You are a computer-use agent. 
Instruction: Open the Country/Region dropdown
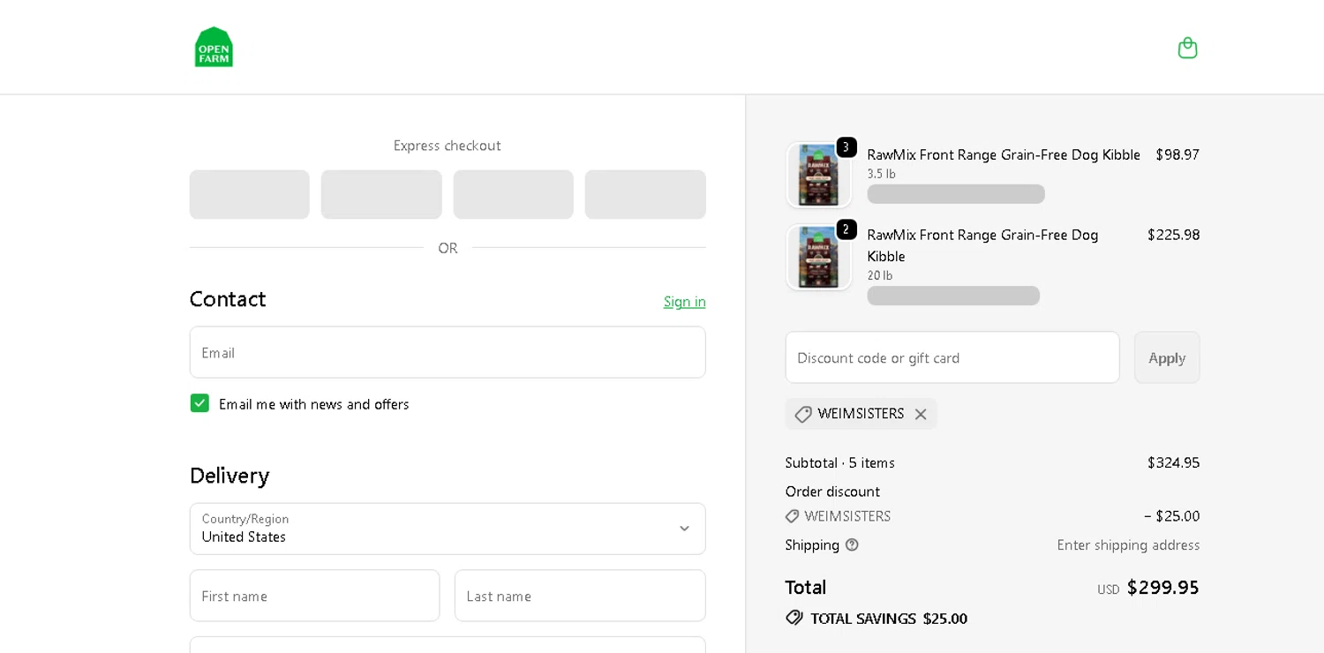(x=448, y=529)
